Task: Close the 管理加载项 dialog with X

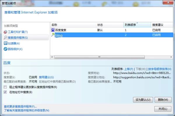Action: click(x=168, y=2)
